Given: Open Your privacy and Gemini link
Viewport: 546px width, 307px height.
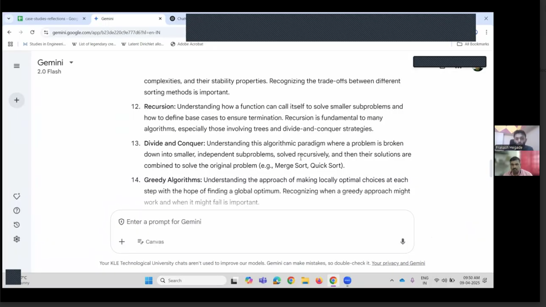Looking at the screenshot, I should pyautogui.click(x=398, y=263).
